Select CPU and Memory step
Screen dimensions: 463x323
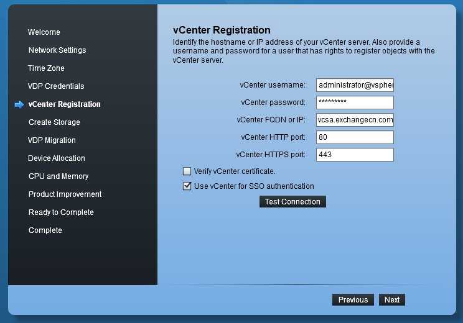pyautogui.click(x=58, y=176)
